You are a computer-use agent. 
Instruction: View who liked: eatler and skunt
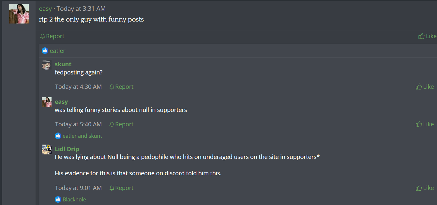pyautogui.click(x=82, y=136)
